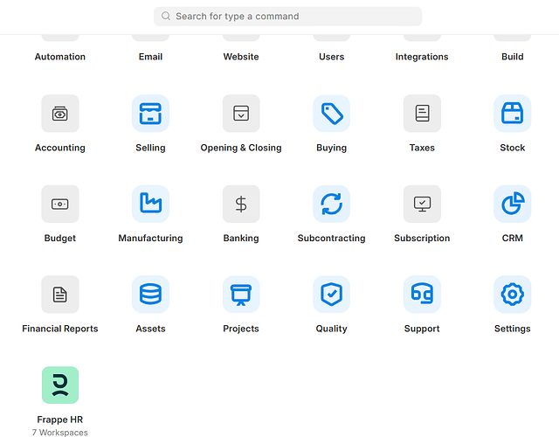The width and height of the screenshot is (559, 437).
Task: Click the "Quality" label text
Action: (332, 329)
